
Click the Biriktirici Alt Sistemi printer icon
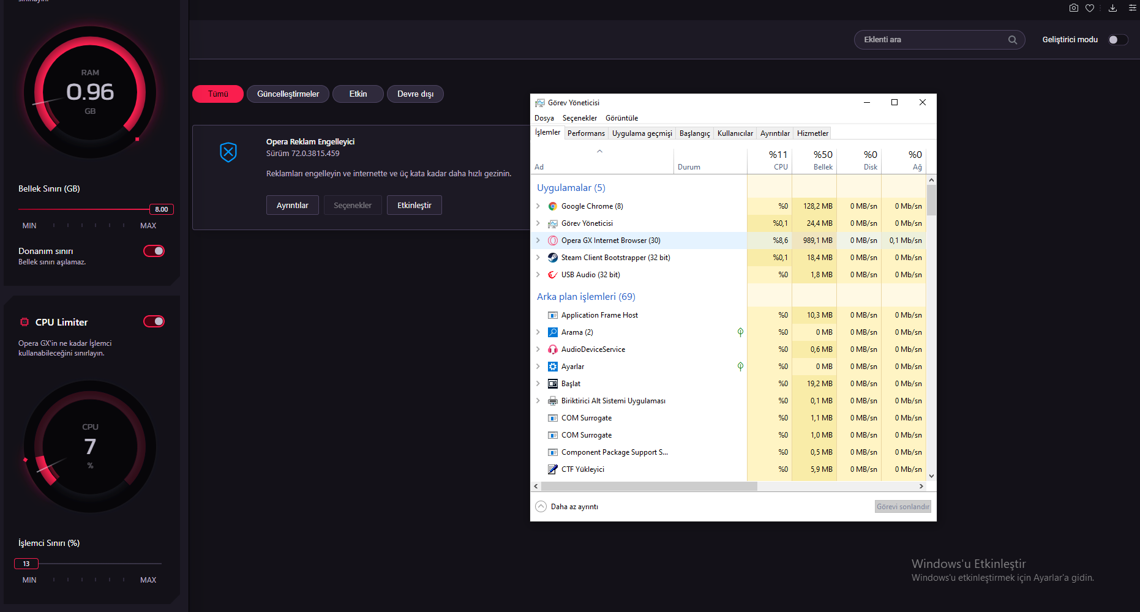(x=553, y=401)
